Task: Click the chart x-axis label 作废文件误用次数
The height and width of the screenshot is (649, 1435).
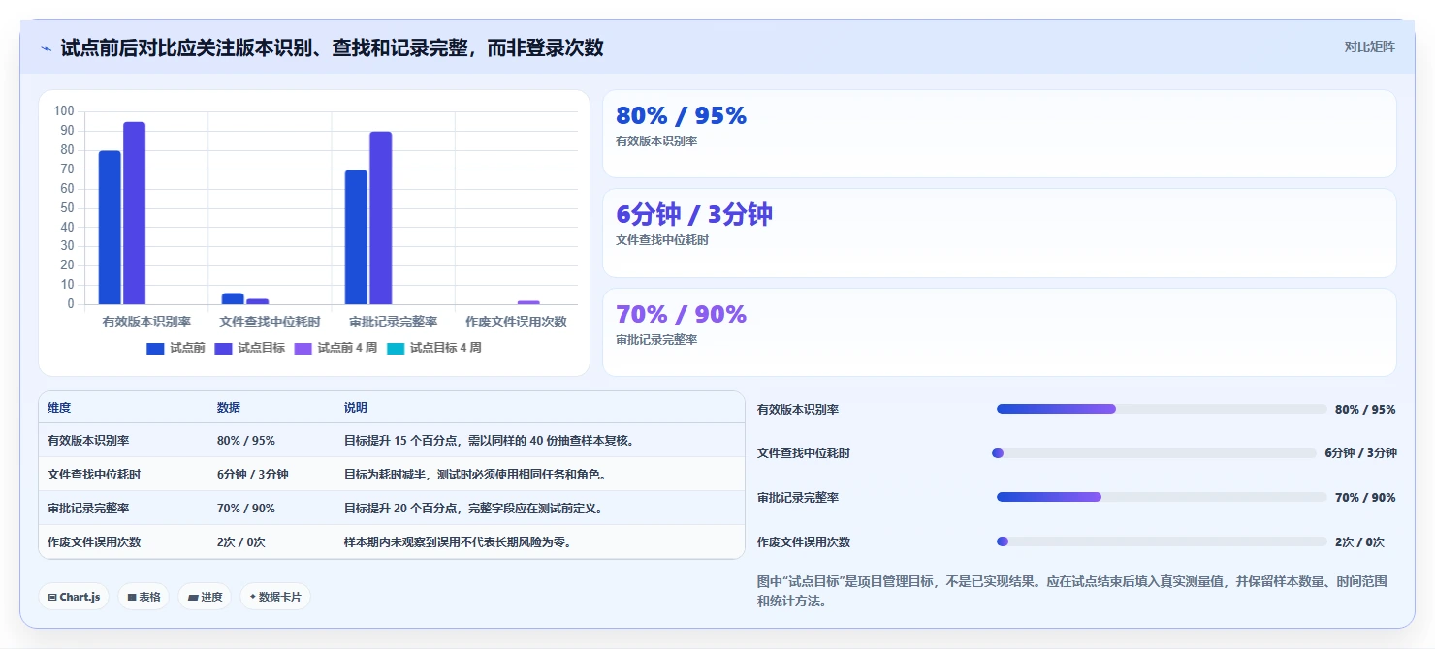Action: point(516,322)
